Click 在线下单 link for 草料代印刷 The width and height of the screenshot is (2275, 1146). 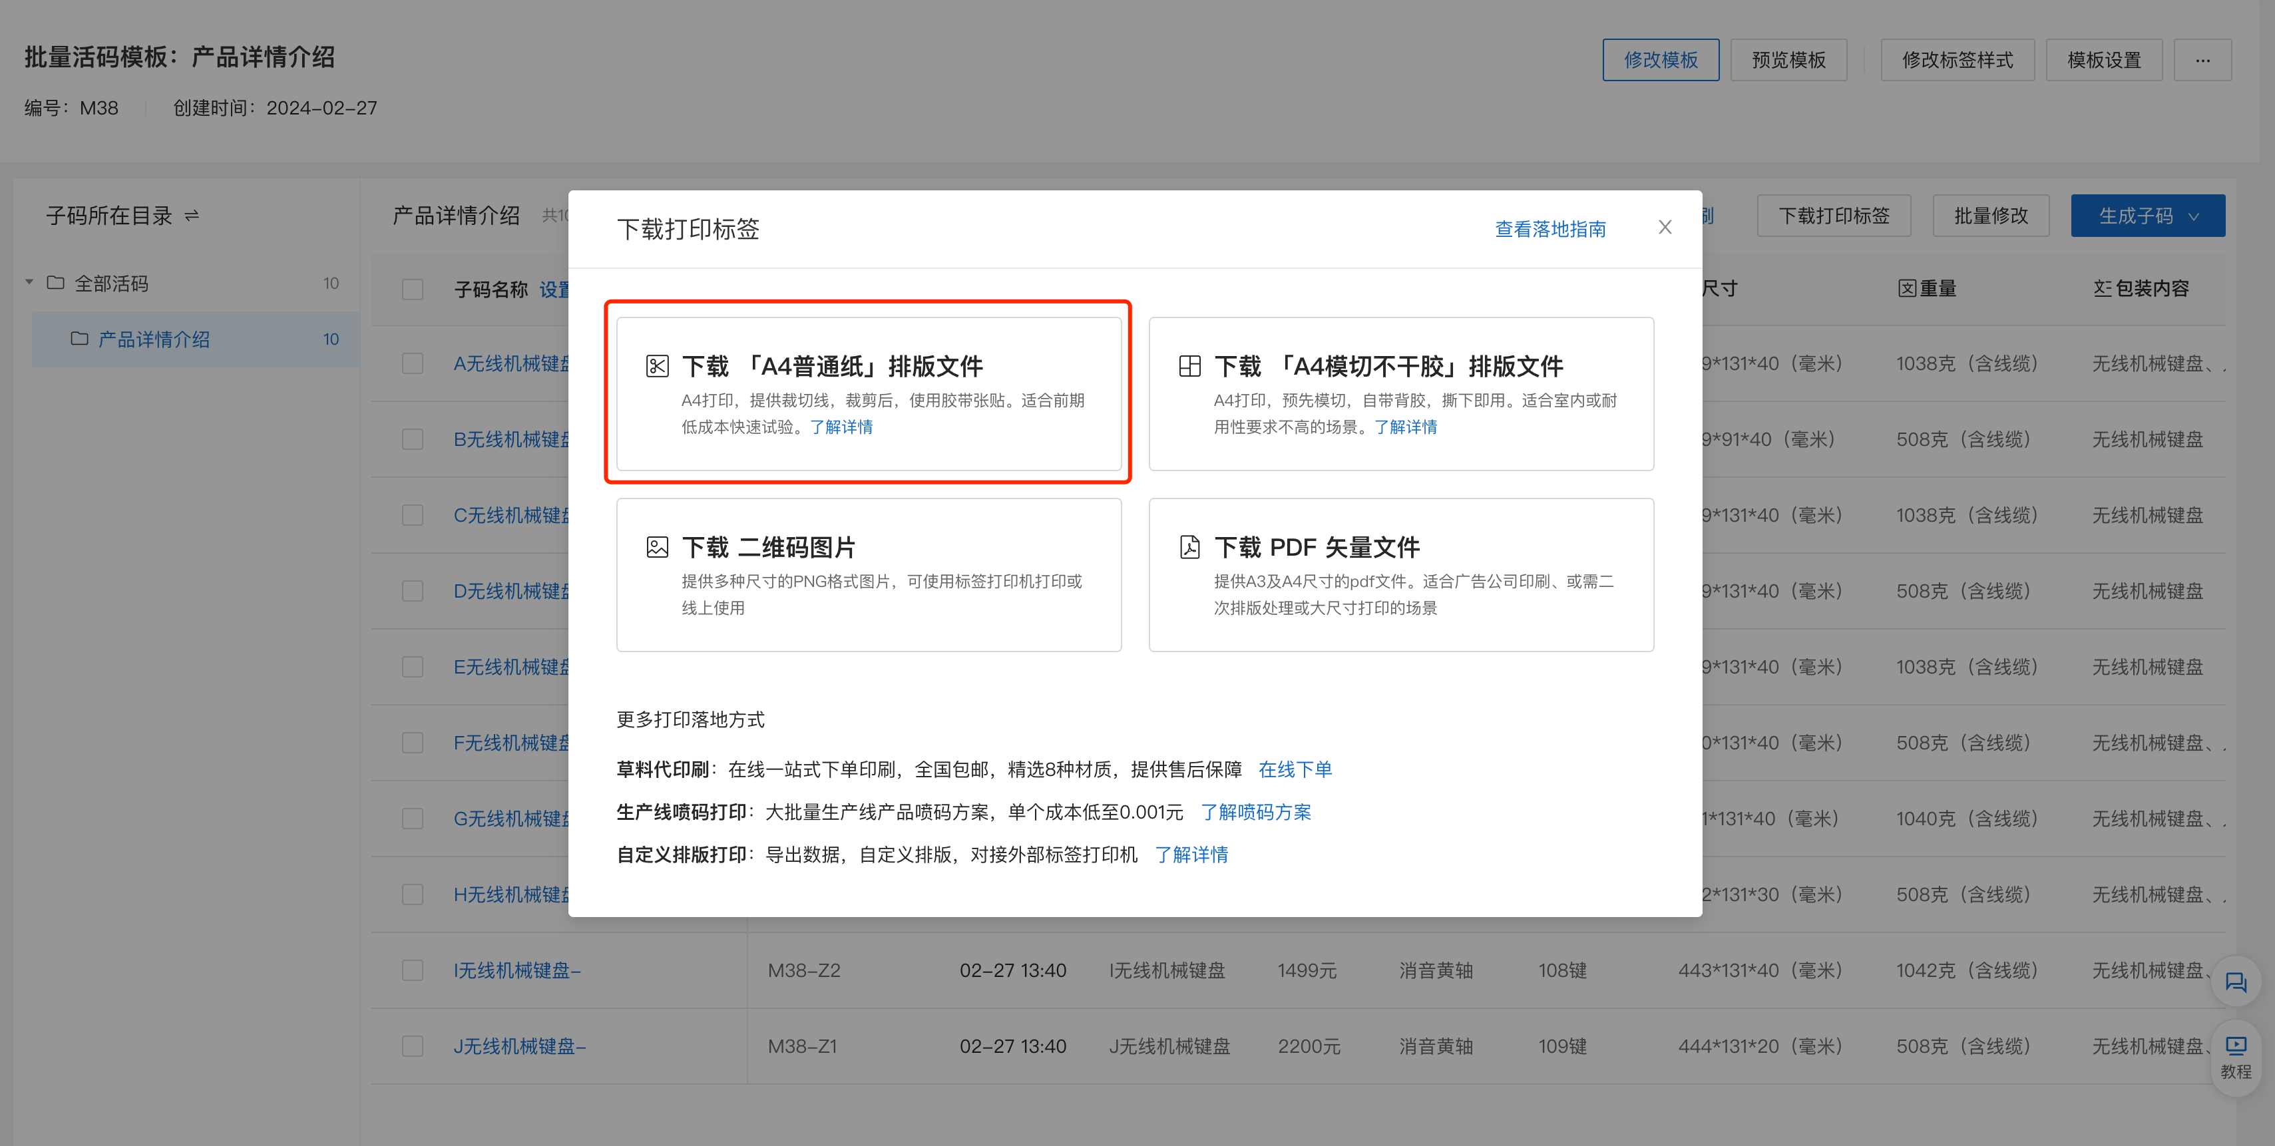pos(1295,769)
